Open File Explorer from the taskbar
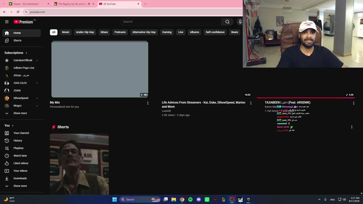 tap(174, 199)
